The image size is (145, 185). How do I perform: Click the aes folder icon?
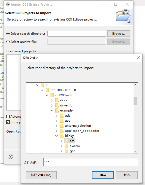click(x=62, y=121)
